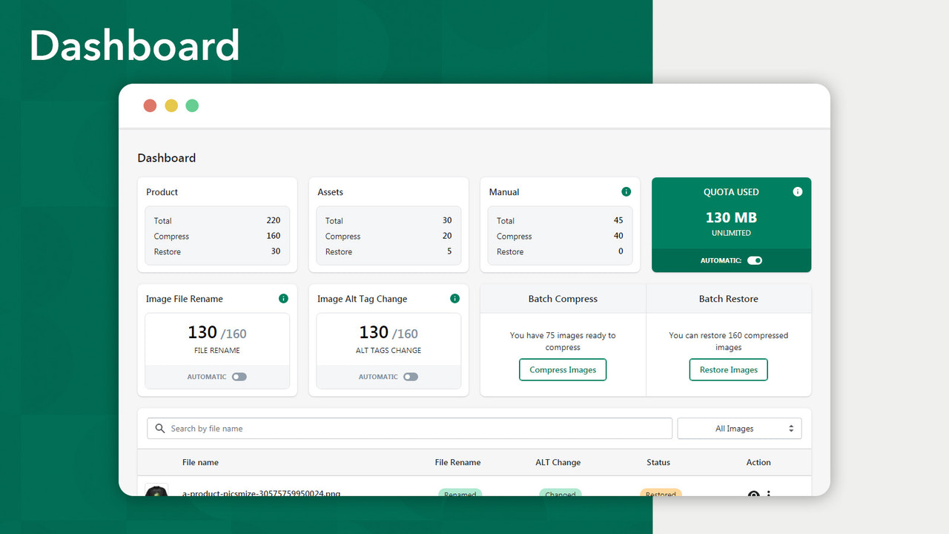Click the search magnifier icon
Image resolution: width=949 pixels, height=534 pixels.
tap(160, 428)
